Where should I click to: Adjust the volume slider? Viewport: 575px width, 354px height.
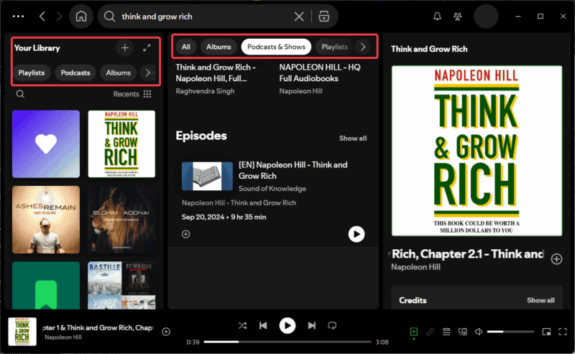510,332
